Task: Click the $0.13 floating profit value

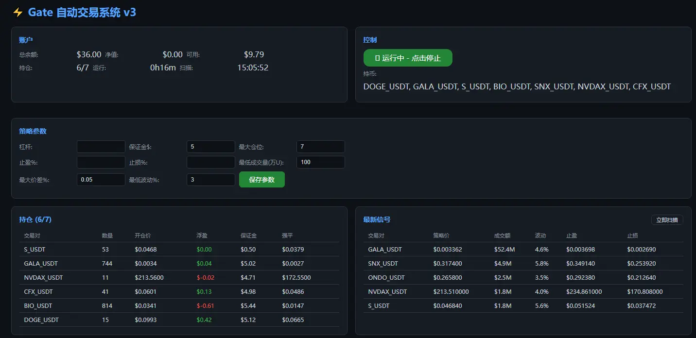Action: pyautogui.click(x=204, y=292)
